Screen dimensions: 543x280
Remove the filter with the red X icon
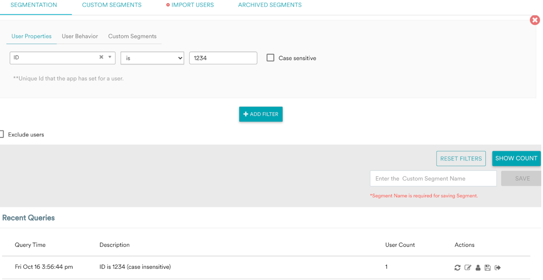(535, 20)
